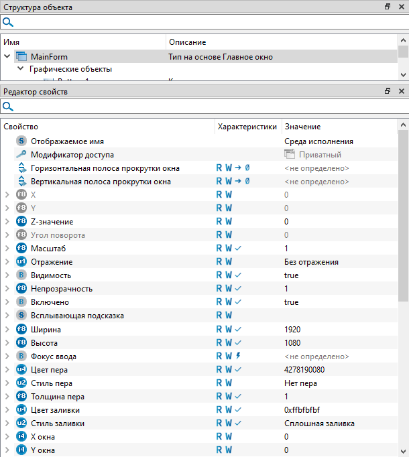This screenshot has width=409, height=457.
Task: Click the i4 type icon for X окна
Action: (x=21, y=436)
